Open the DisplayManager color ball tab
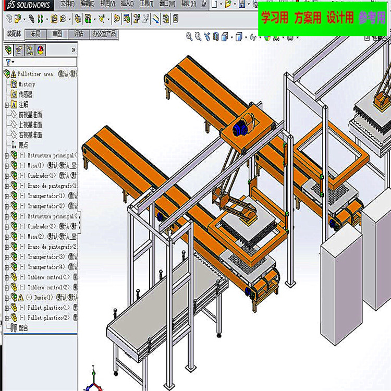The width and height of the screenshot is (391, 391). coord(40,50)
